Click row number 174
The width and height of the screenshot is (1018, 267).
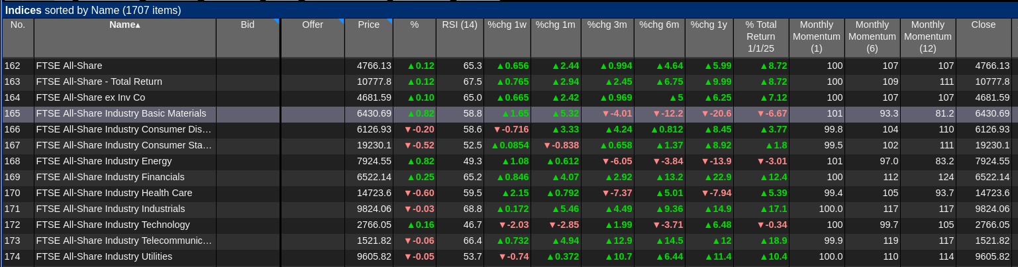click(13, 256)
